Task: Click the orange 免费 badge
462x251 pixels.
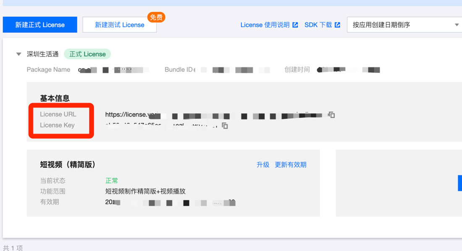Action: click(x=156, y=17)
